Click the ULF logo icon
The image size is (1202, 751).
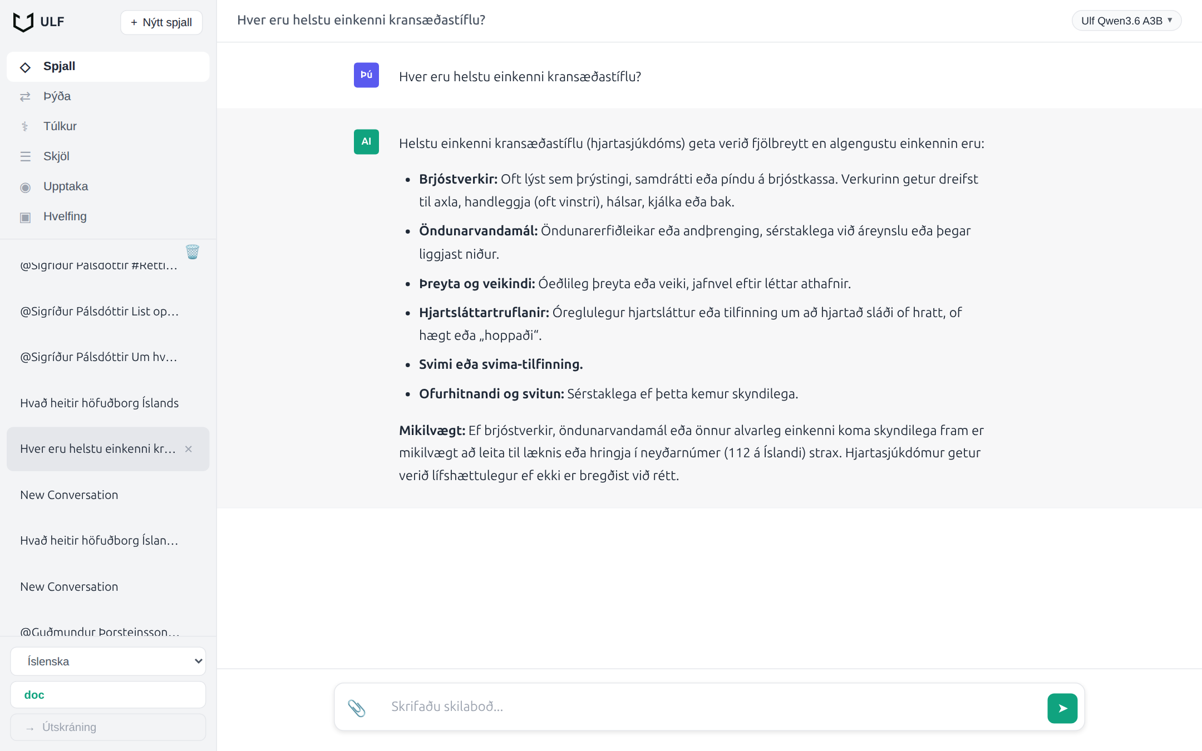[23, 22]
